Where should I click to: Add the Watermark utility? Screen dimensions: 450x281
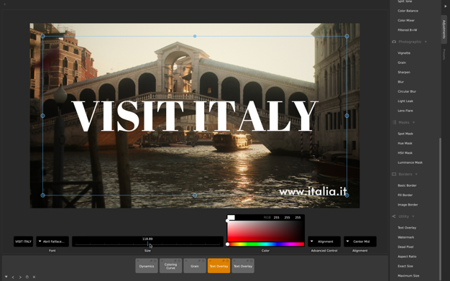pos(406,237)
